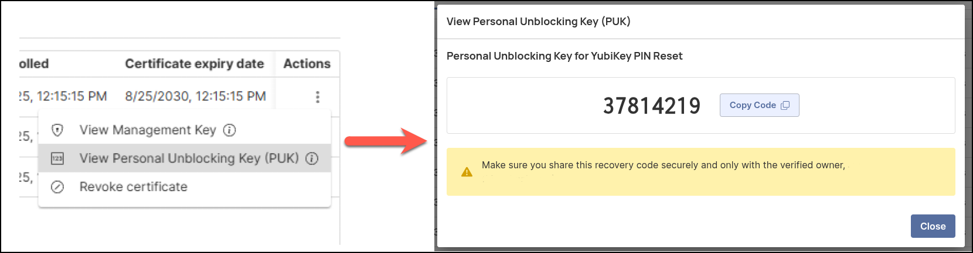Click the circle-slash revoke icon
This screenshot has width=973, height=253.
pos(57,187)
